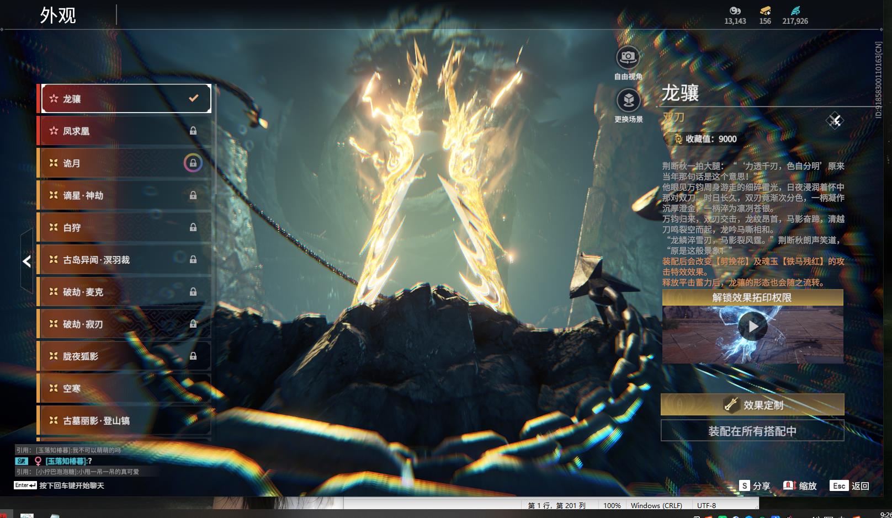Image resolution: width=892 pixels, height=518 pixels.
Task: Click the 分享 share button
Action: [755, 486]
